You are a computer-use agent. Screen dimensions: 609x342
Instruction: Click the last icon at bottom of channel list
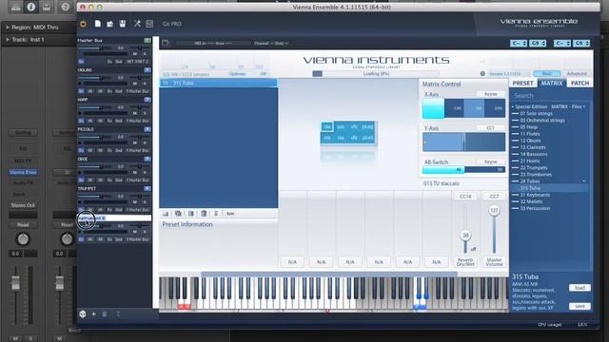tap(118, 314)
